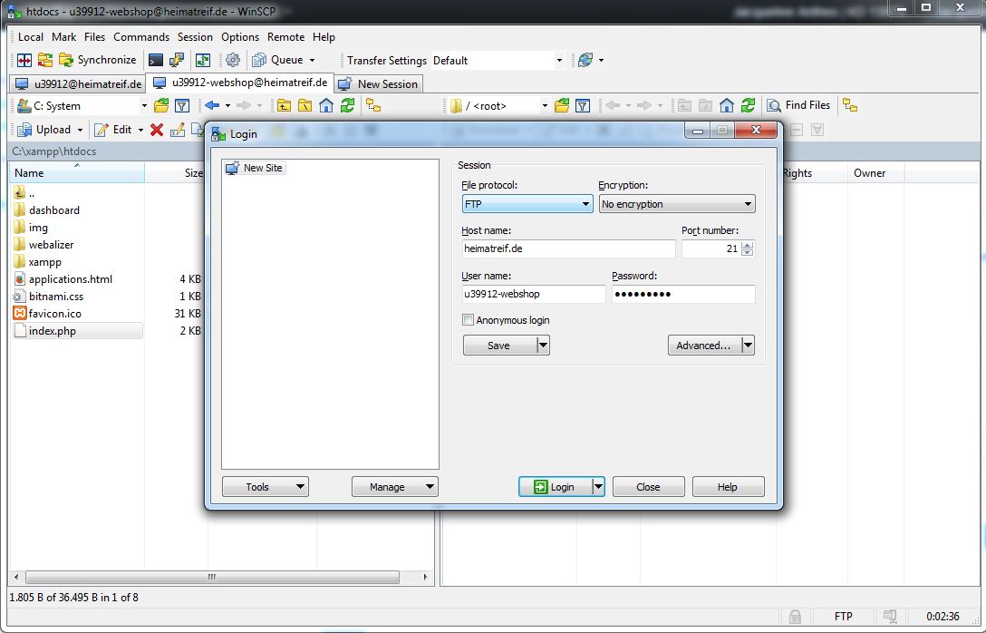This screenshot has height=633, width=986.
Task: Expand the arrow beside the Login button
Action: (599, 486)
